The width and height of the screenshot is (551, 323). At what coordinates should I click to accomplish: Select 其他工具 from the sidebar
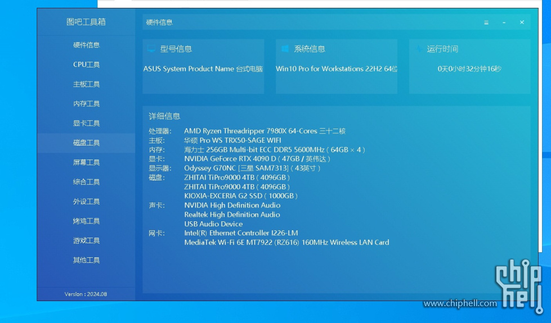pos(87,260)
